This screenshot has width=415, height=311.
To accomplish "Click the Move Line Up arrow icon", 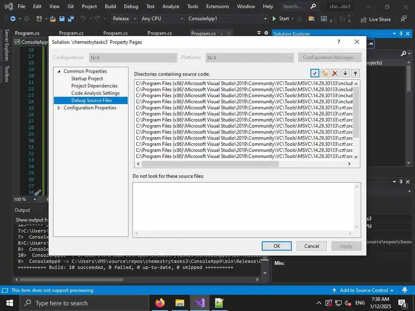I will [x=355, y=73].
